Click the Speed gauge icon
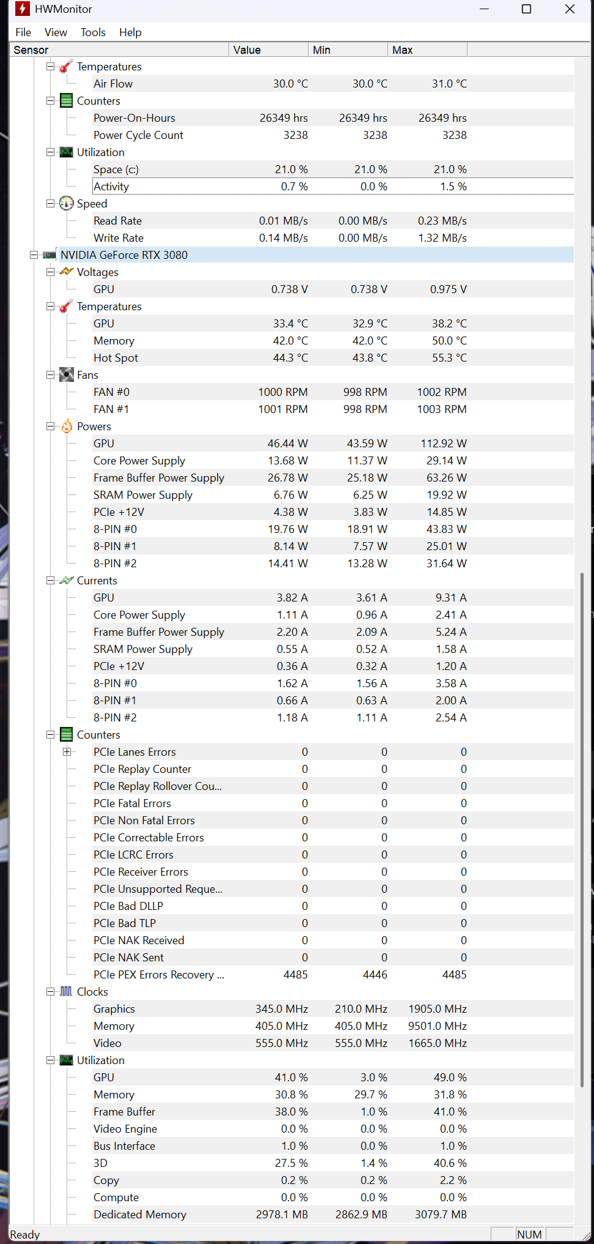The height and width of the screenshot is (1244, 594). pyautogui.click(x=66, y=204)
